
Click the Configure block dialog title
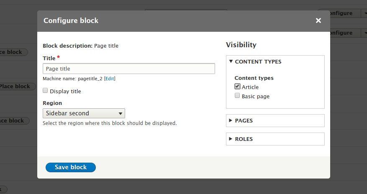tap(71, 20)
